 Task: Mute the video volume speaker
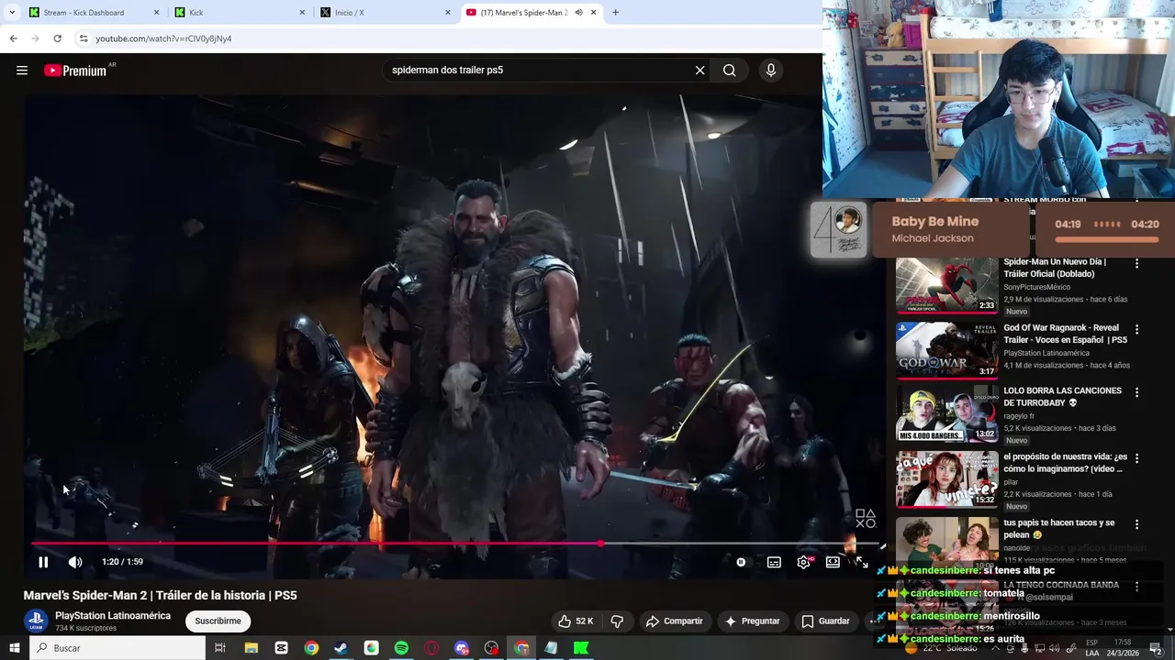75,562
